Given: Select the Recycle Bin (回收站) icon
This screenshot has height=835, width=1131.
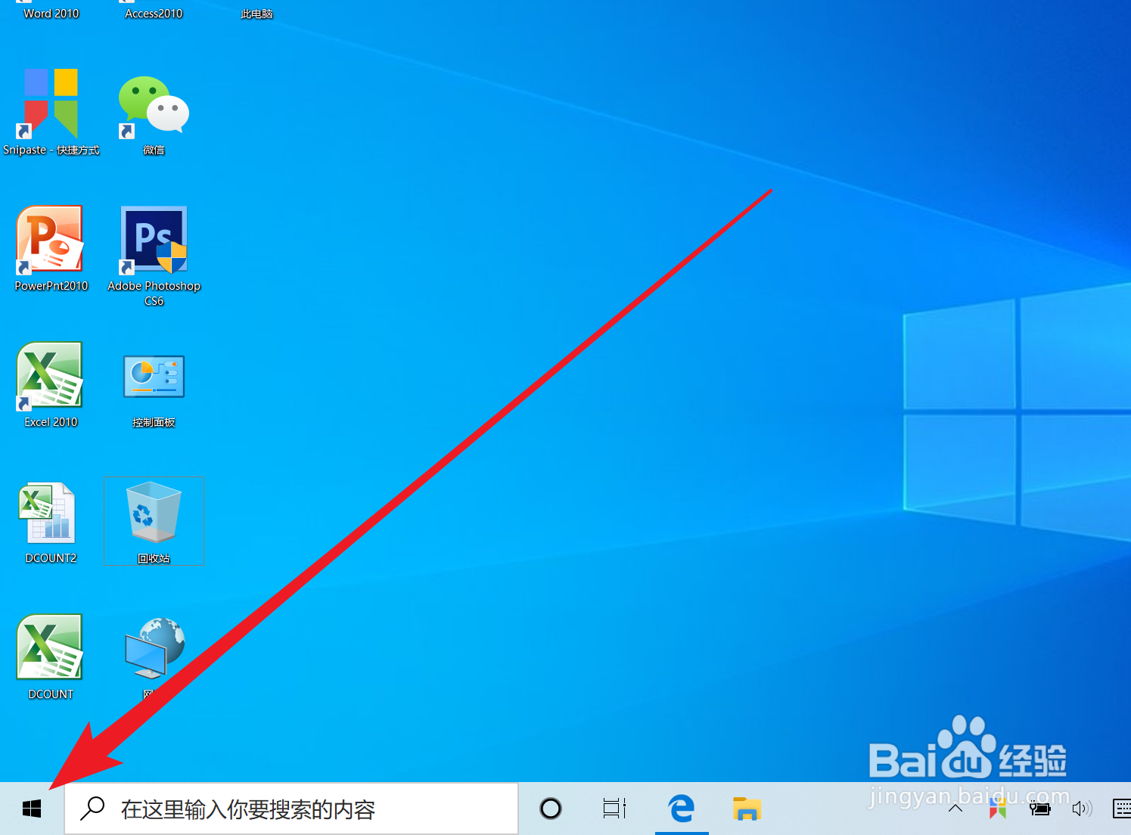Looking at the screenshot, I should 154,522.
